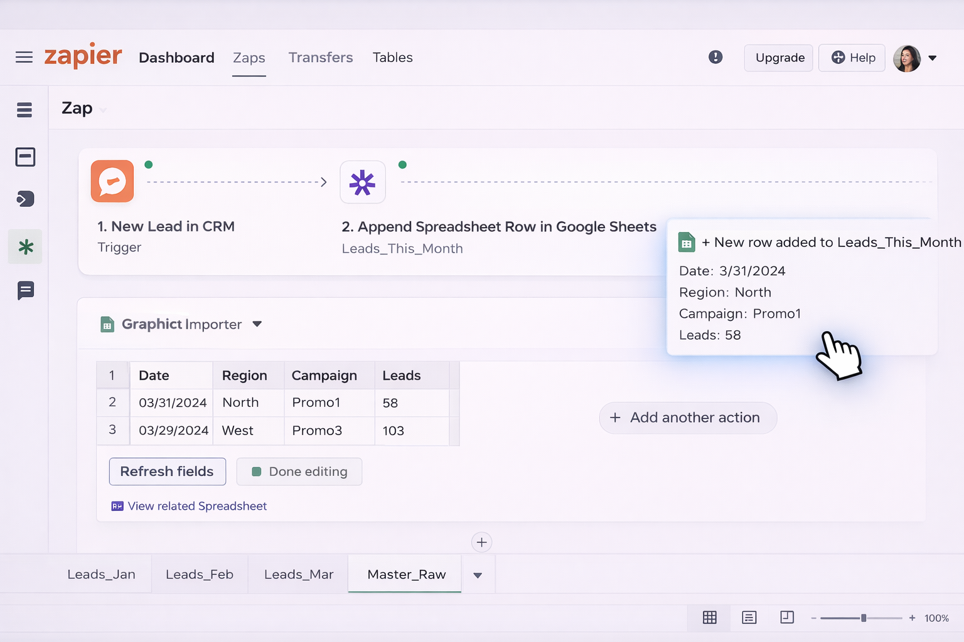The height and width of the screenshot is (642, 964).
Task: Open the Zaps nav tab
Action: click(249, 58)
